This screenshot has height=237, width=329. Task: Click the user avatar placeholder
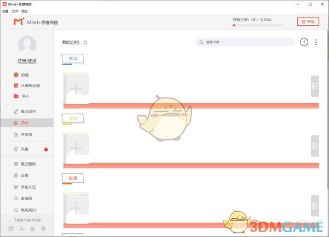27,45
